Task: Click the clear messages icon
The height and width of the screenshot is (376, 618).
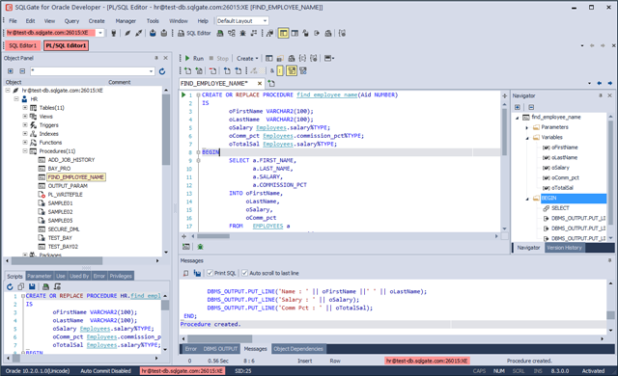Action: click(185, 273)
